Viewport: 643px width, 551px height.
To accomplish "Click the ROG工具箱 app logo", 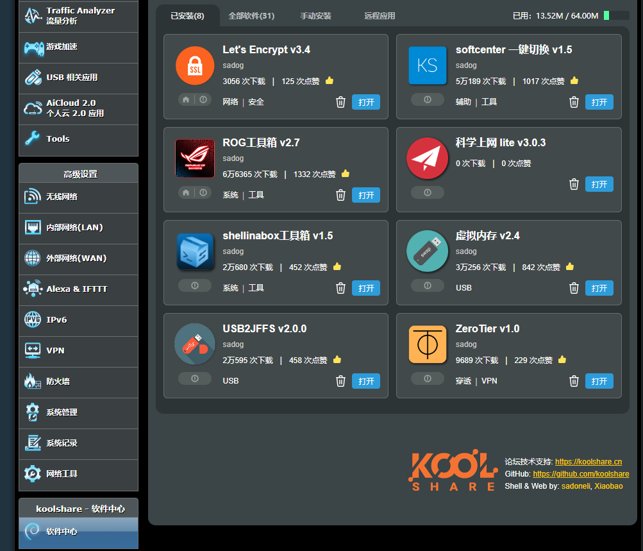I will tap(195, 158).
